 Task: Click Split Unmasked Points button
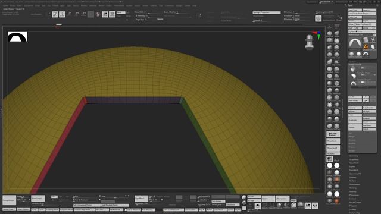(86, 205)
